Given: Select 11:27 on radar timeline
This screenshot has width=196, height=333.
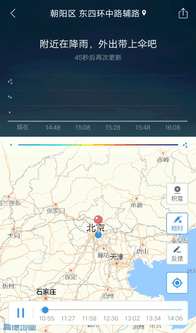Looking at the screenshot, I should (68, 319).
